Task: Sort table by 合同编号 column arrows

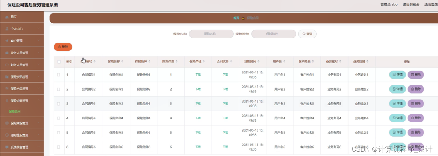Action: coord(95,62)
